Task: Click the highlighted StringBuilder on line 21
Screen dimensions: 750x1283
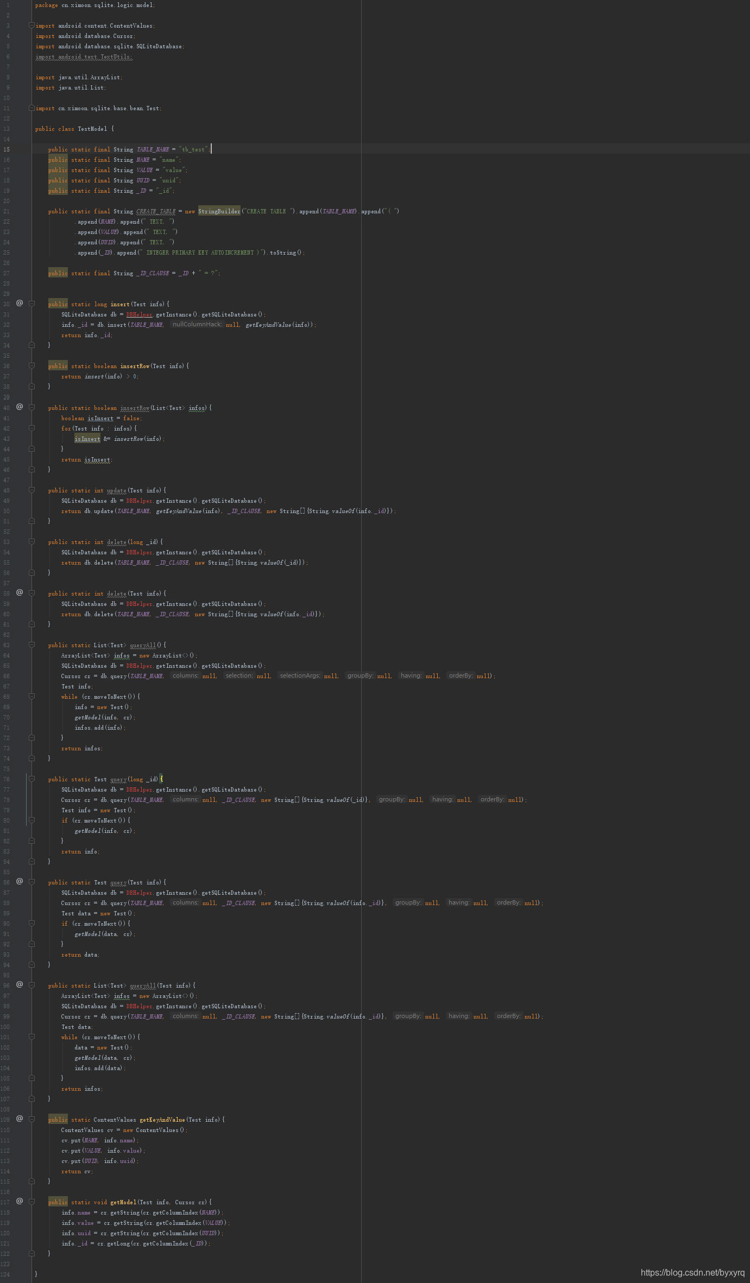Action: click(219, 211)
